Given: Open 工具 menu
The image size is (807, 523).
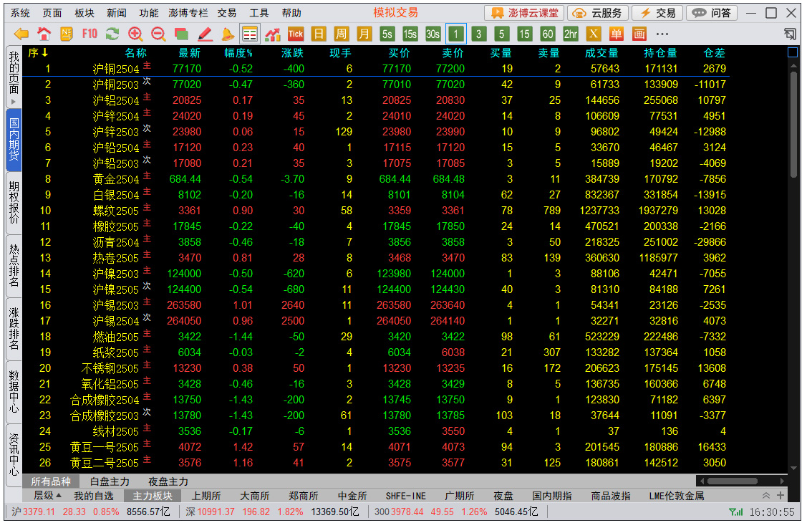Looking at the screenshot, I should pos(259,13).
